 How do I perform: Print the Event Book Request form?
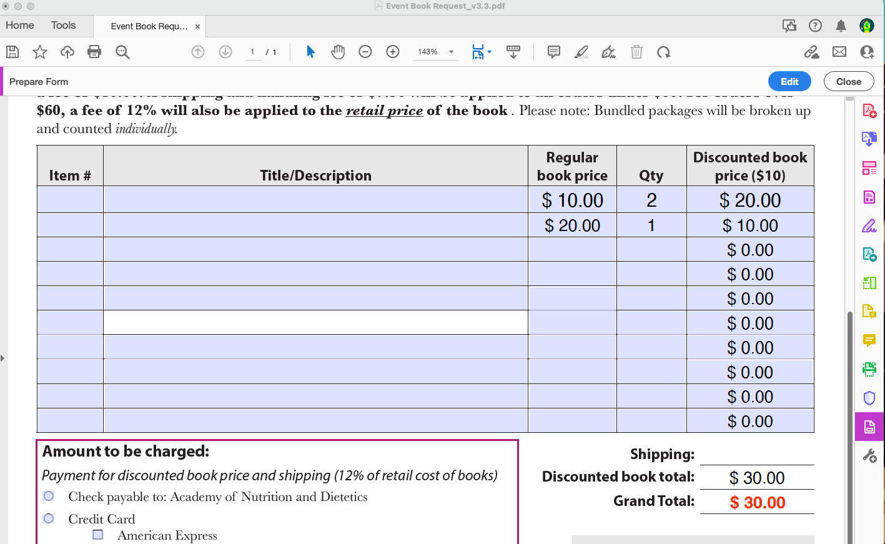pos(94,52)
